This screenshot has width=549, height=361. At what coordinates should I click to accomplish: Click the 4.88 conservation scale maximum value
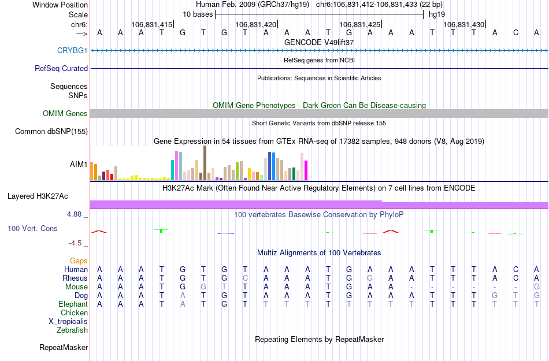(74, 214)
